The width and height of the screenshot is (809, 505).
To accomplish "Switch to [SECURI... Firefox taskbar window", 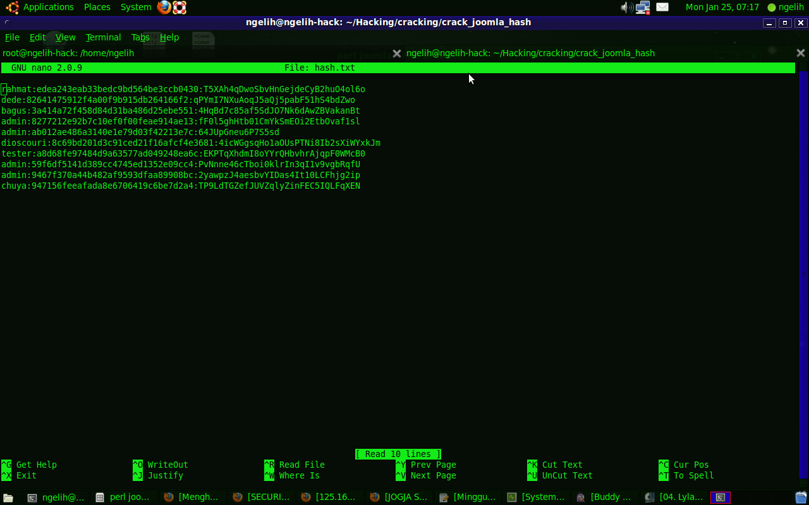I will [x=260, y=497].
